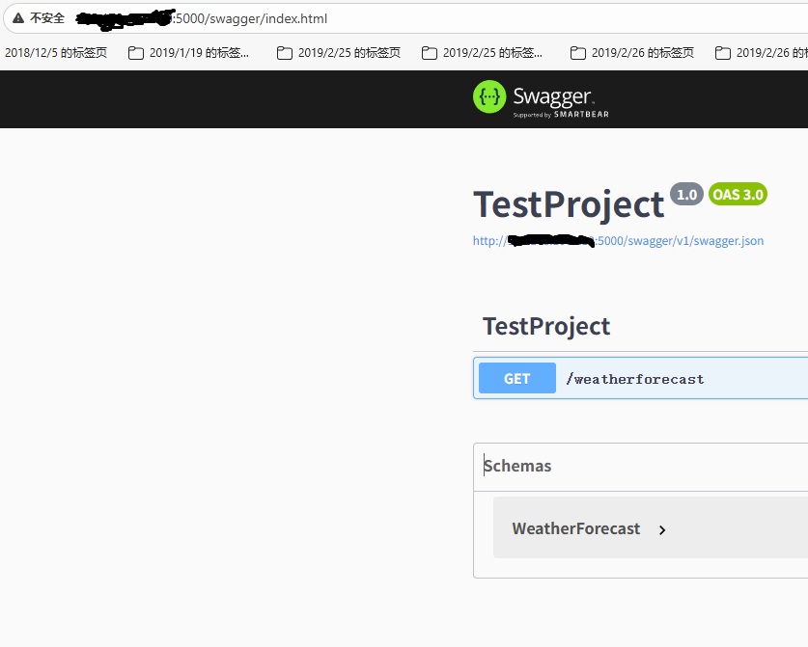The height and width of the screenshot is (647, 808).
Task: Click folder icon of truncated 2019/2/25 bookmark
Action: (430, 54)
